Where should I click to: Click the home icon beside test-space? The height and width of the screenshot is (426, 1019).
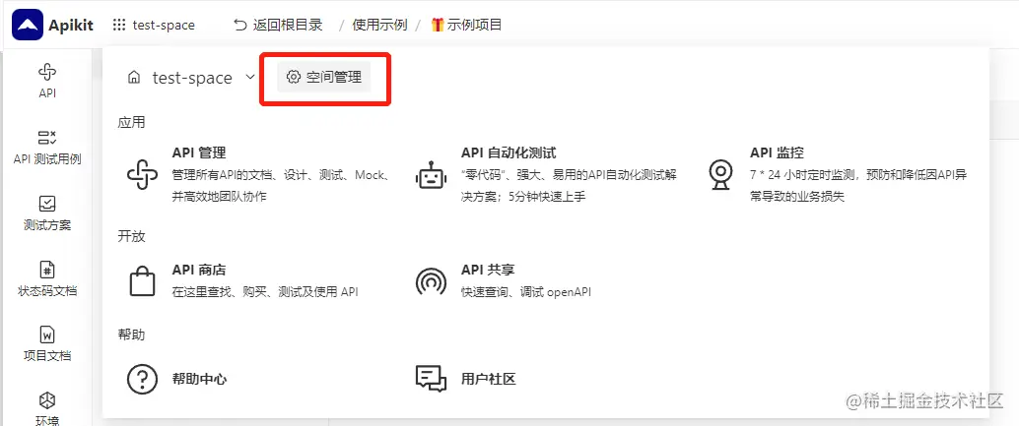134,78
